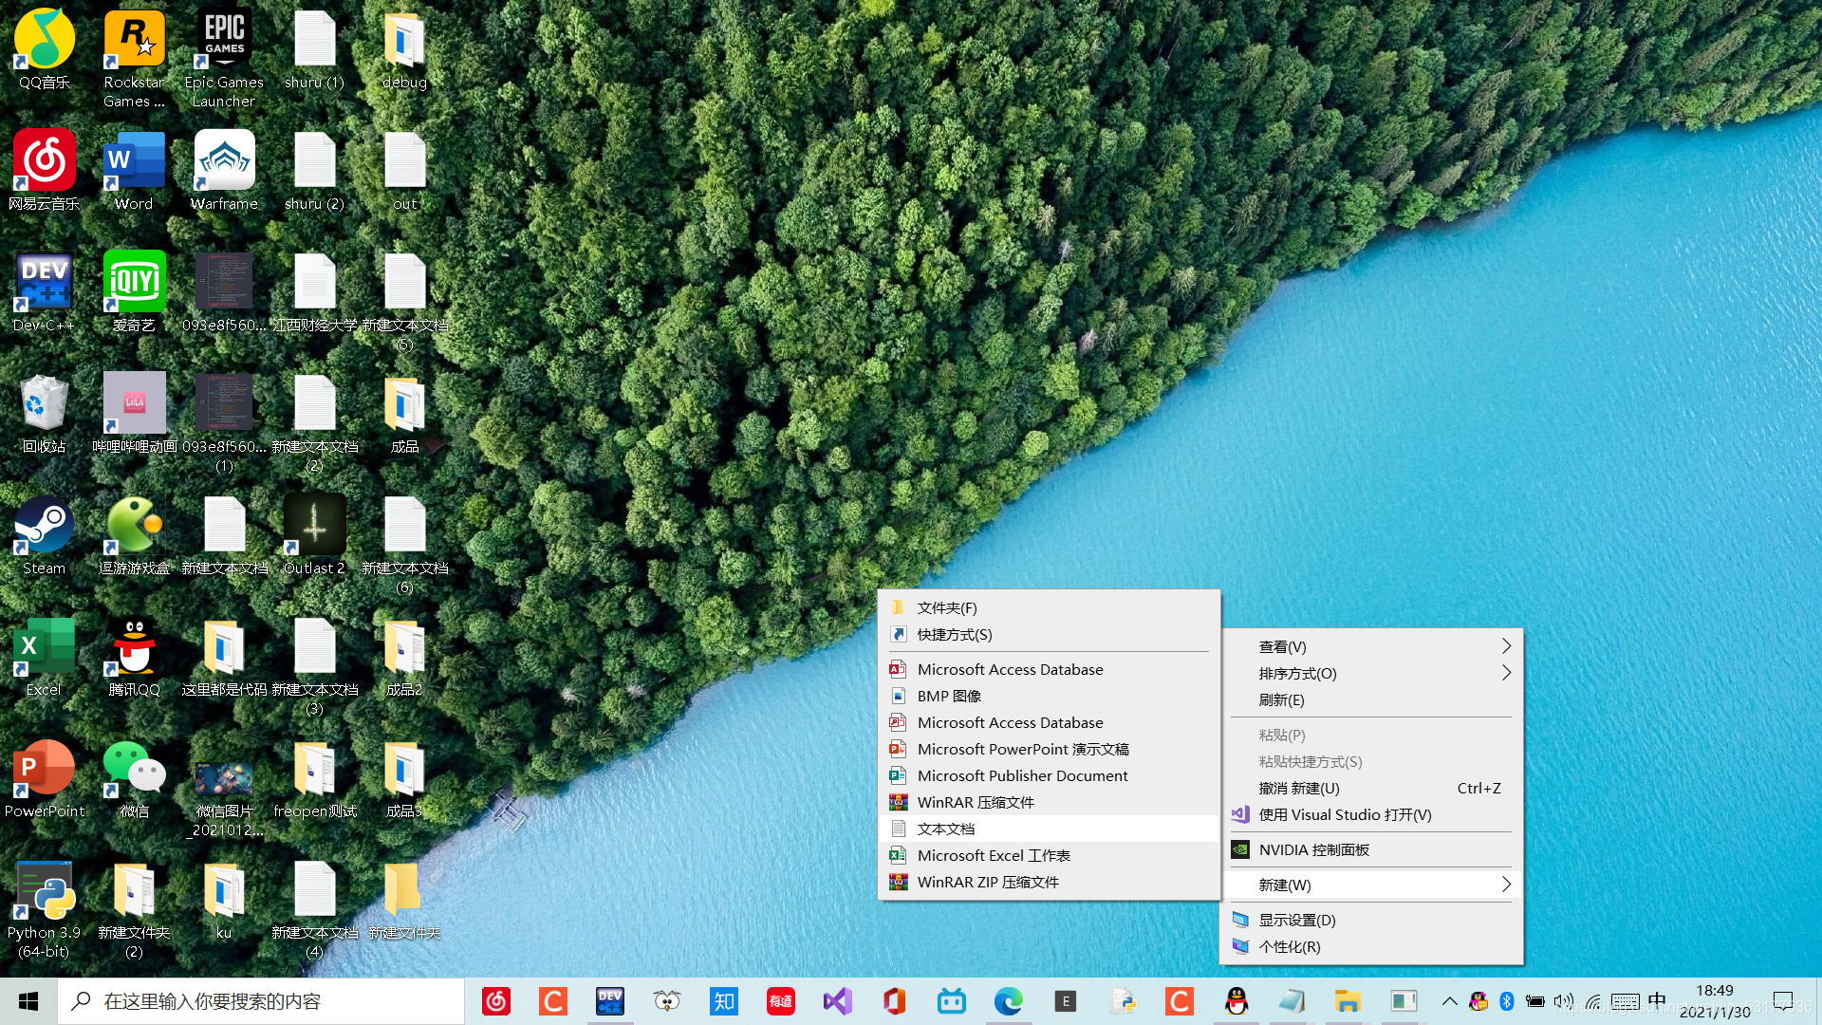This screenshot has width=1822, height=1025.
Task: Toggle the 中 input method indicator
Action: tap(1657, 1000)
